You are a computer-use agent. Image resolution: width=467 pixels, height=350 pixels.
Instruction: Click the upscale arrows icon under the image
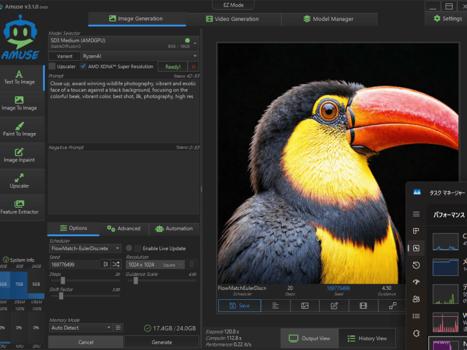pos(393,305)
